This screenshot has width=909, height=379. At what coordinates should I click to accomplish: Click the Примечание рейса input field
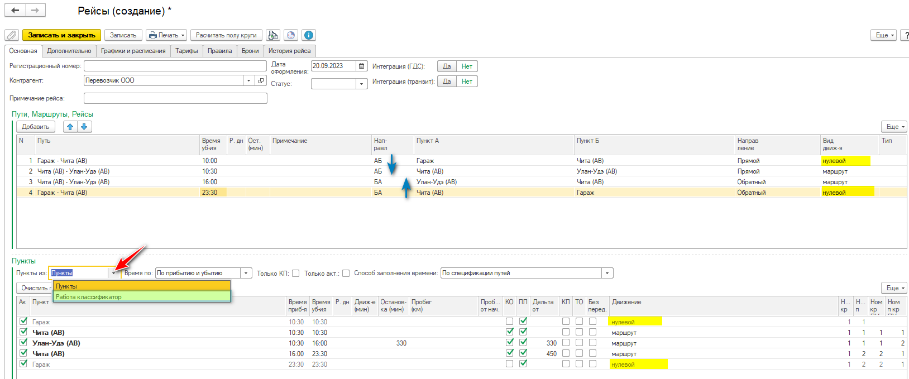175,98
